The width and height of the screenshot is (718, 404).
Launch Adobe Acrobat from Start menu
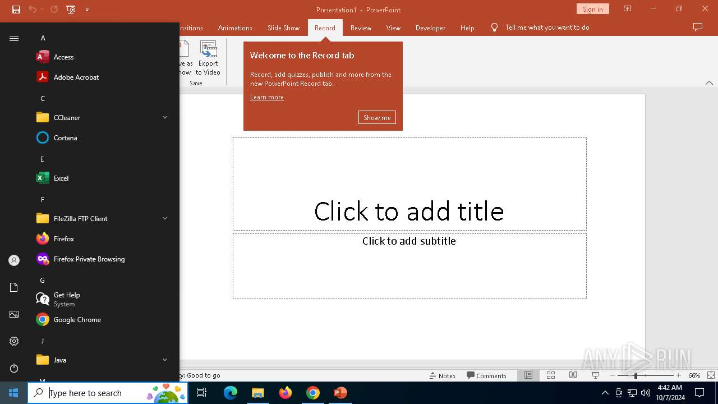point(103,77)
